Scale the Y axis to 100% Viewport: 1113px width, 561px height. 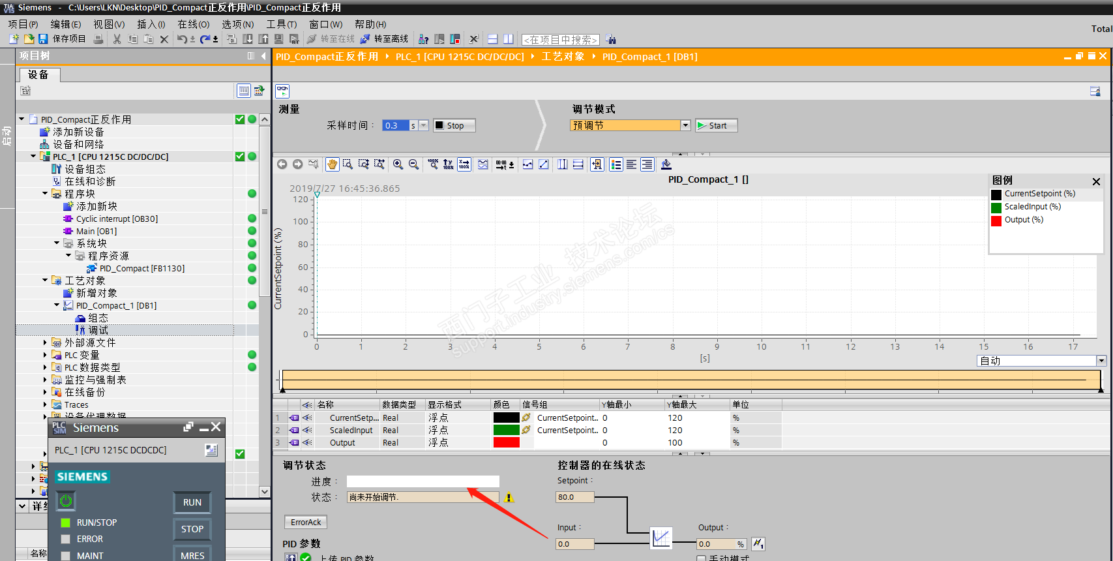click(x=449, y=164)
